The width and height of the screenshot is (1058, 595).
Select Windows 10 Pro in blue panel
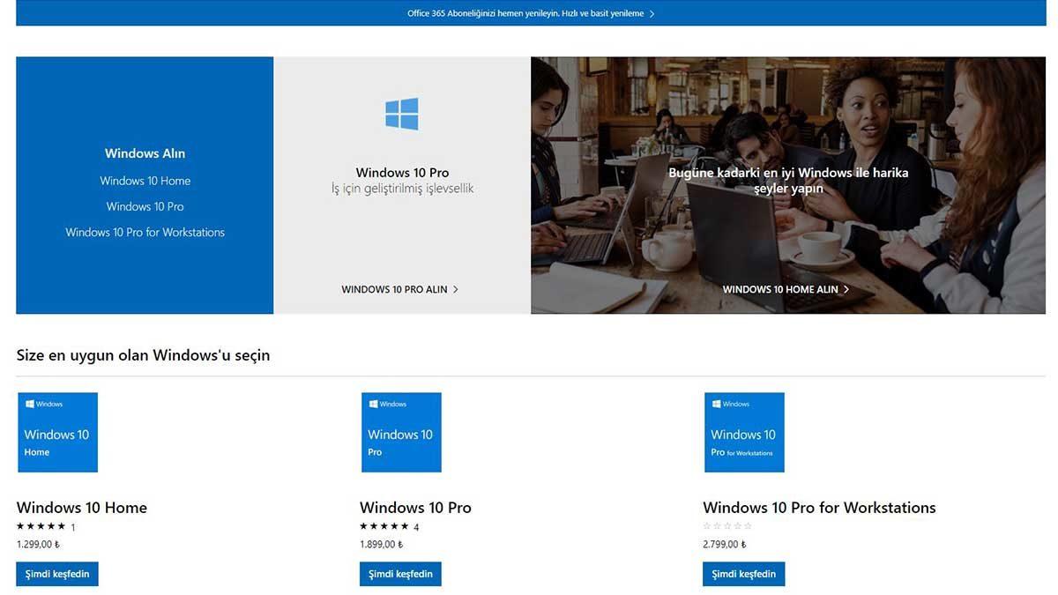coord(145,206)
